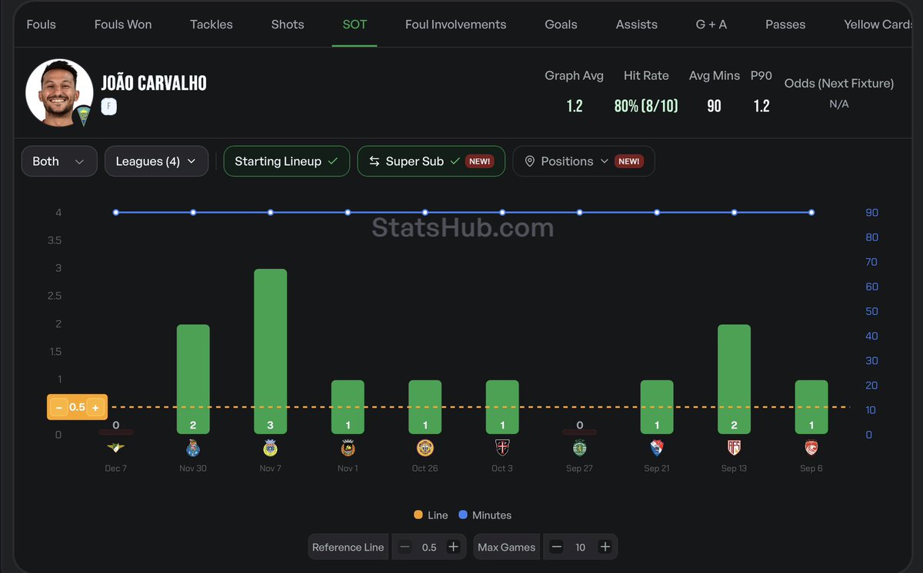Click João Carvalho's profile photo
The width and height of the screenshot is (923, 573).
pos(59,92)
